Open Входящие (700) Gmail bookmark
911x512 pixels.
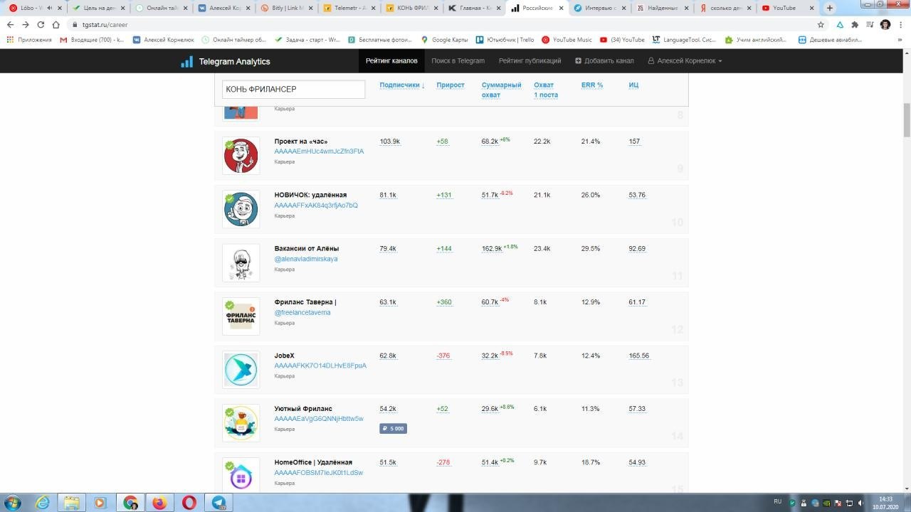pyautogui.click(x=92, y=40)
